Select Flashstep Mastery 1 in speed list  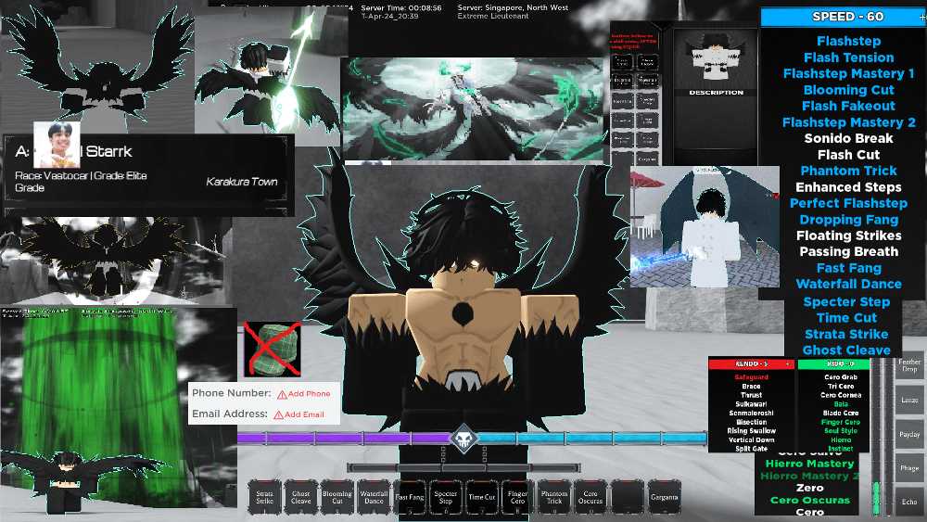[x=848, y=74]
